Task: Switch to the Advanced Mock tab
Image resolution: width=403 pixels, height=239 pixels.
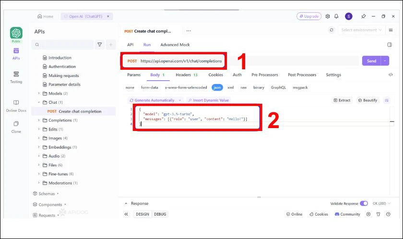Action: (x=175, y=44)
